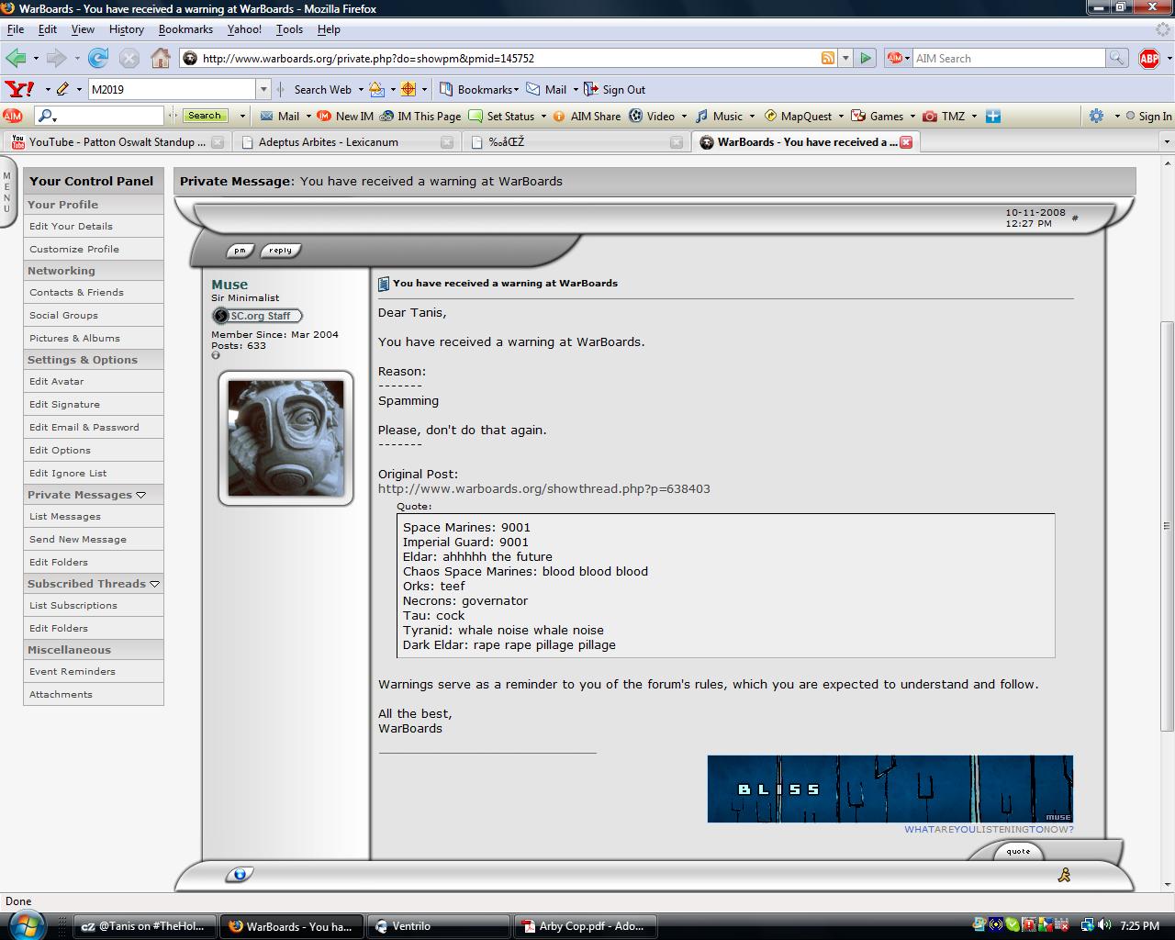
Task: Open the Search Web dropdown arrow
Action: pos(361,89)
